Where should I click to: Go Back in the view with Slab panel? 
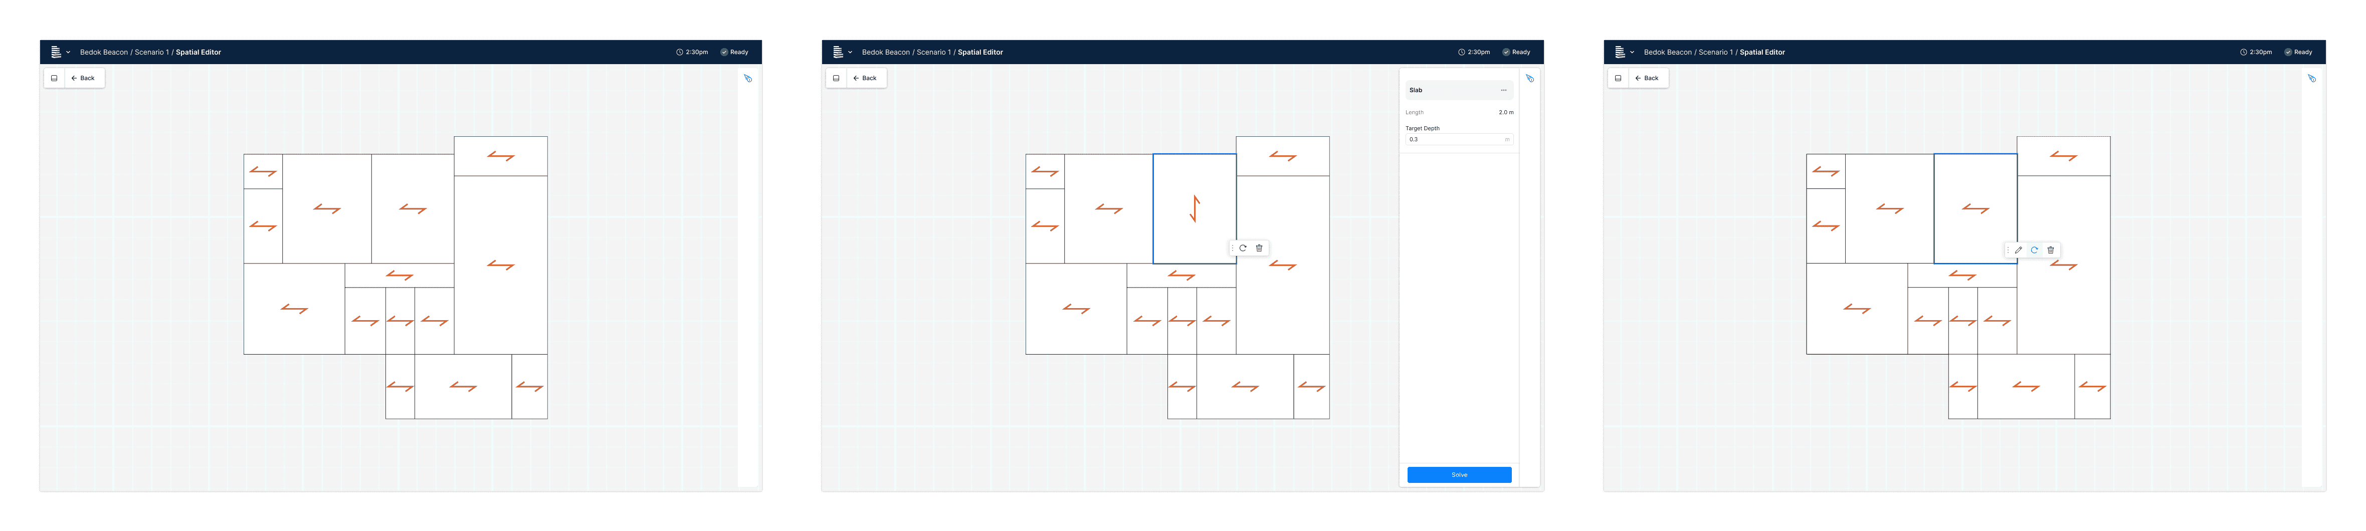865,78
